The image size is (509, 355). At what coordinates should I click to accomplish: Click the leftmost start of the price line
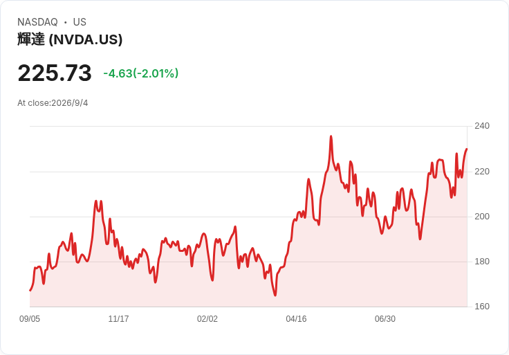coord(30,291)
